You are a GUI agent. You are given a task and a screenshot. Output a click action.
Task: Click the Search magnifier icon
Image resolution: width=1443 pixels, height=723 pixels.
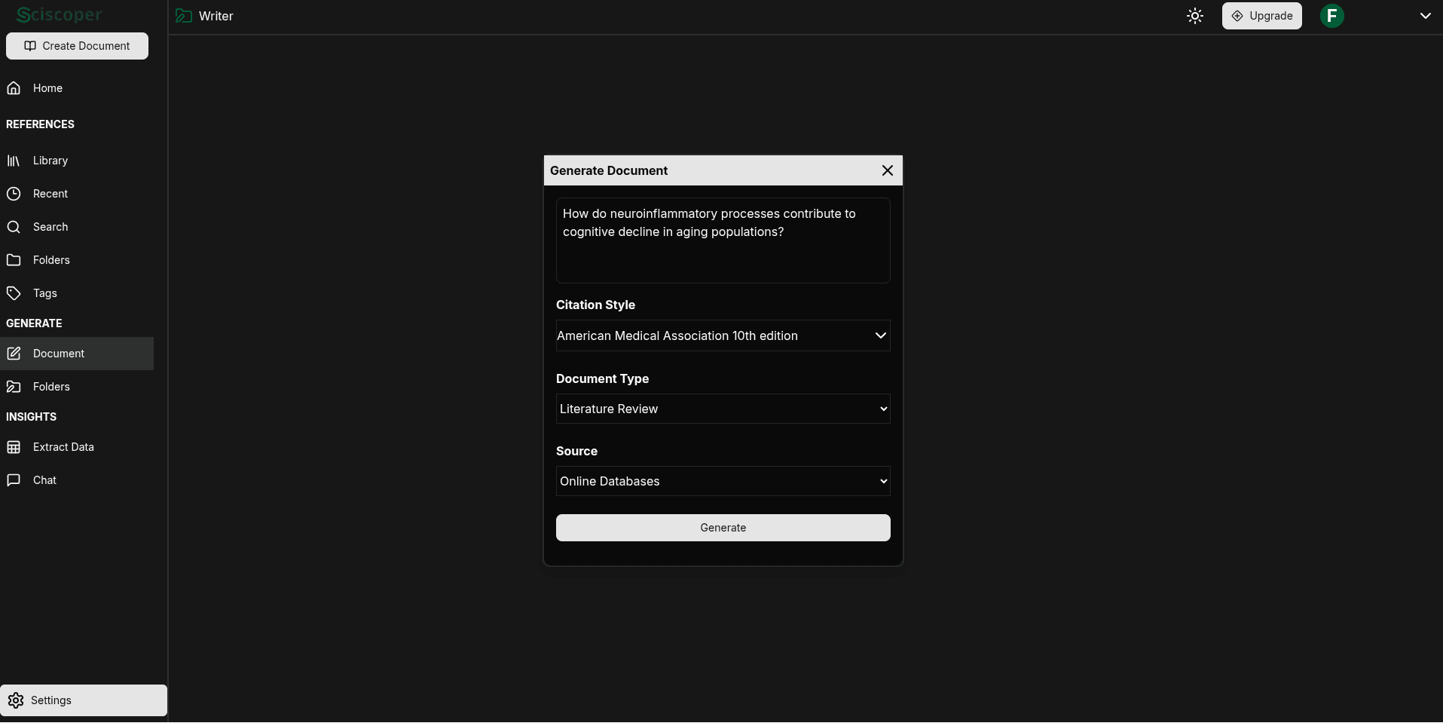point(14,227)
